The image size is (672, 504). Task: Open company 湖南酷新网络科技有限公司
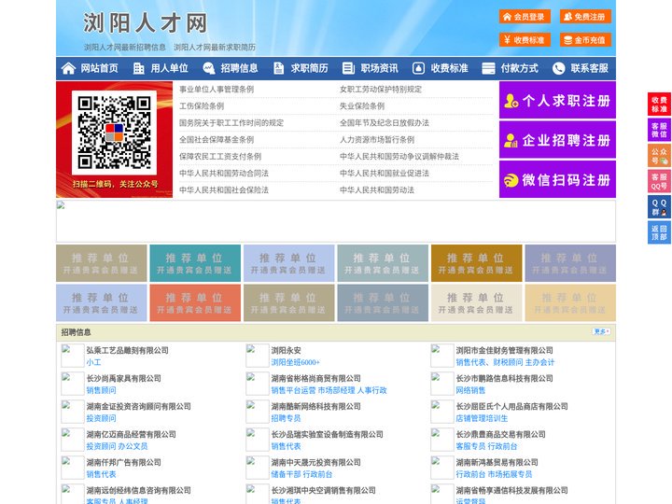[315, 406]
